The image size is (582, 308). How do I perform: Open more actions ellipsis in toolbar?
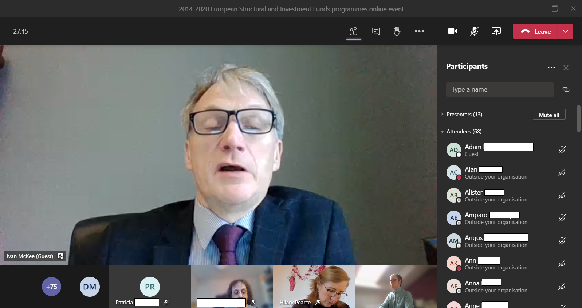419,31
